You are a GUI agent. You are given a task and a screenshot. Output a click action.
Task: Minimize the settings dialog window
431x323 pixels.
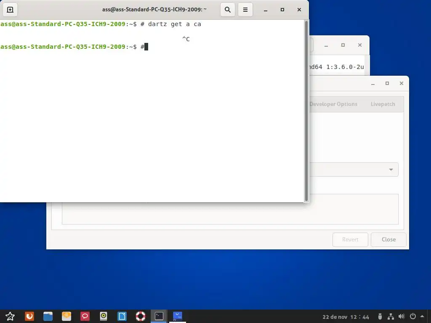373,84
